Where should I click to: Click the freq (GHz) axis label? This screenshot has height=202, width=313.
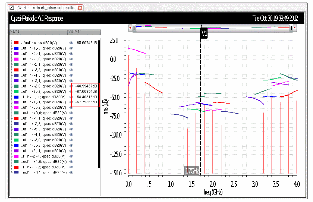(x=213, y=192)
